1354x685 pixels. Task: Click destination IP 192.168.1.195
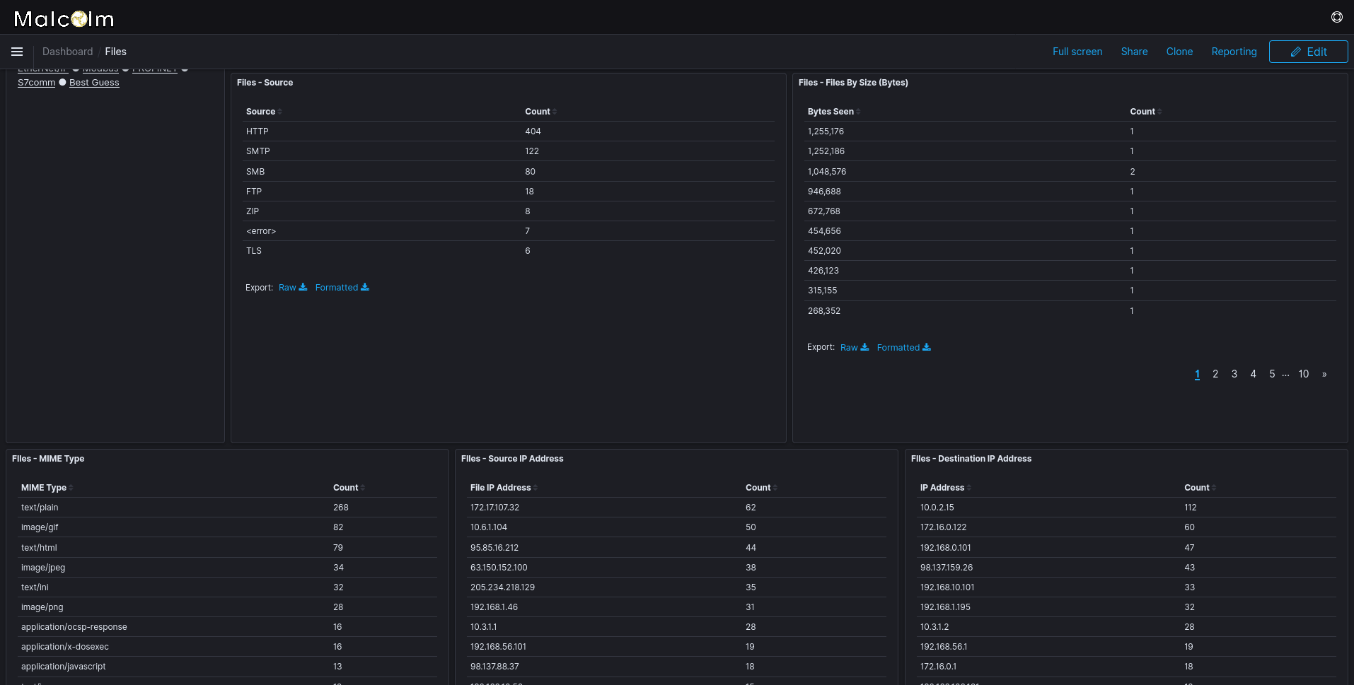945,607
